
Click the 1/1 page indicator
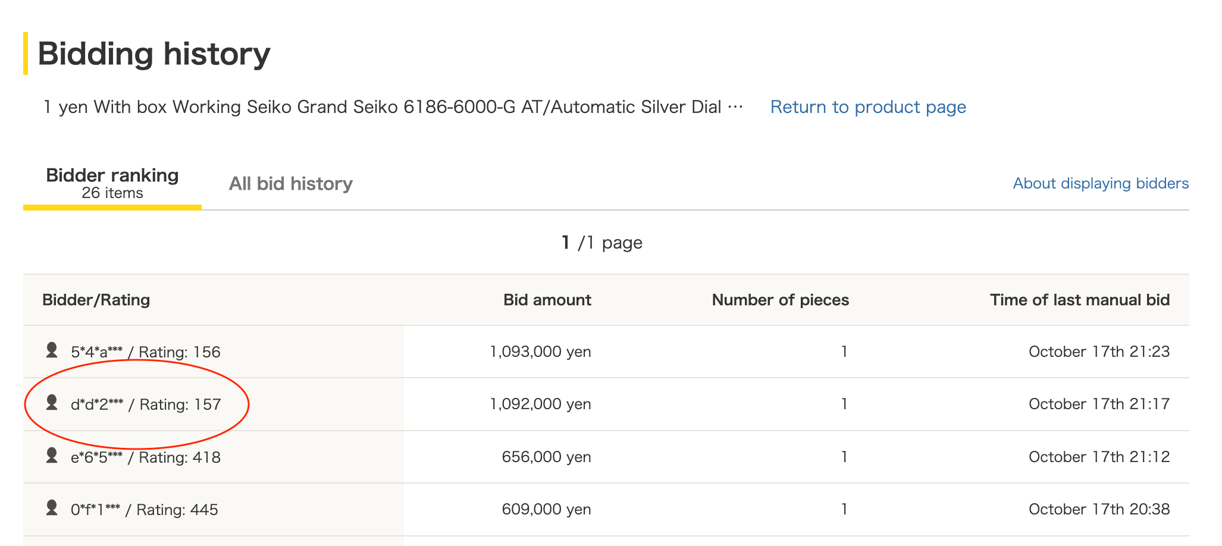[x=602, y=243]
